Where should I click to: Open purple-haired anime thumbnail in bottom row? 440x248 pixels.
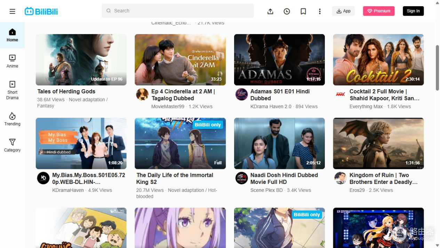coord(180,228)
